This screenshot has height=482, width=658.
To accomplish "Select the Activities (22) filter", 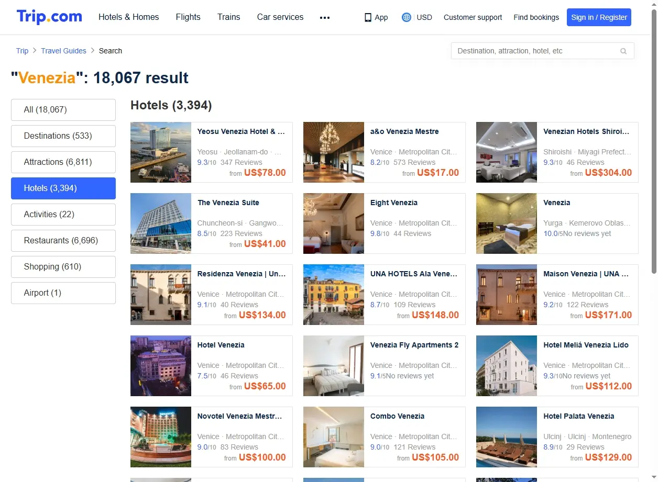I will 63,215.
